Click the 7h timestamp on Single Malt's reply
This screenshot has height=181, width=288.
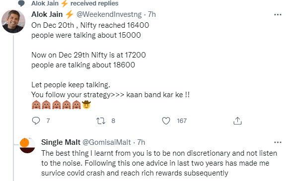tap(141, 142)
